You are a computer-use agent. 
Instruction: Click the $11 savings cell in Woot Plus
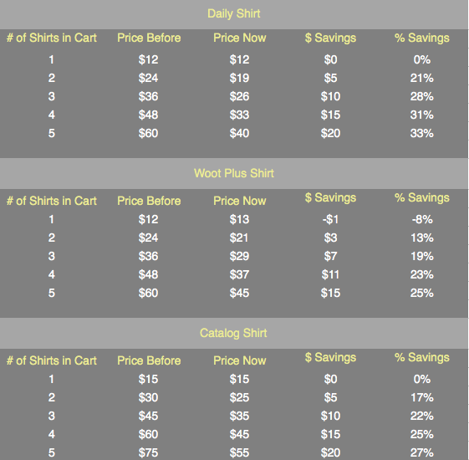330,274
